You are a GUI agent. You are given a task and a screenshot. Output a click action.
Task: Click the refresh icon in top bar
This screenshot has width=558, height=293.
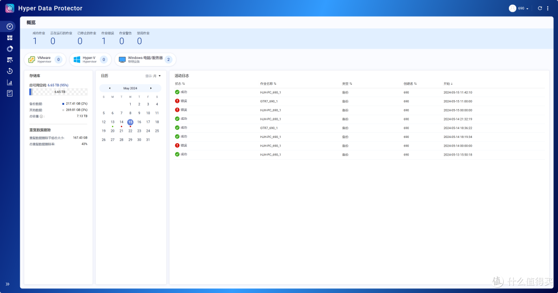540,8
